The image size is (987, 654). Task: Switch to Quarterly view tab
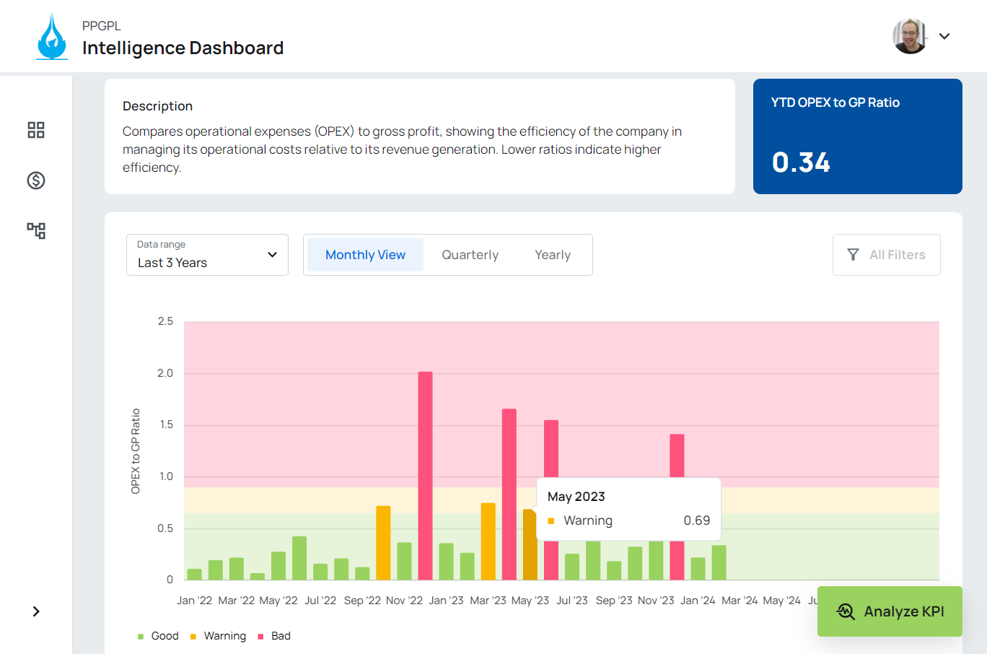[x=470, y=255]
